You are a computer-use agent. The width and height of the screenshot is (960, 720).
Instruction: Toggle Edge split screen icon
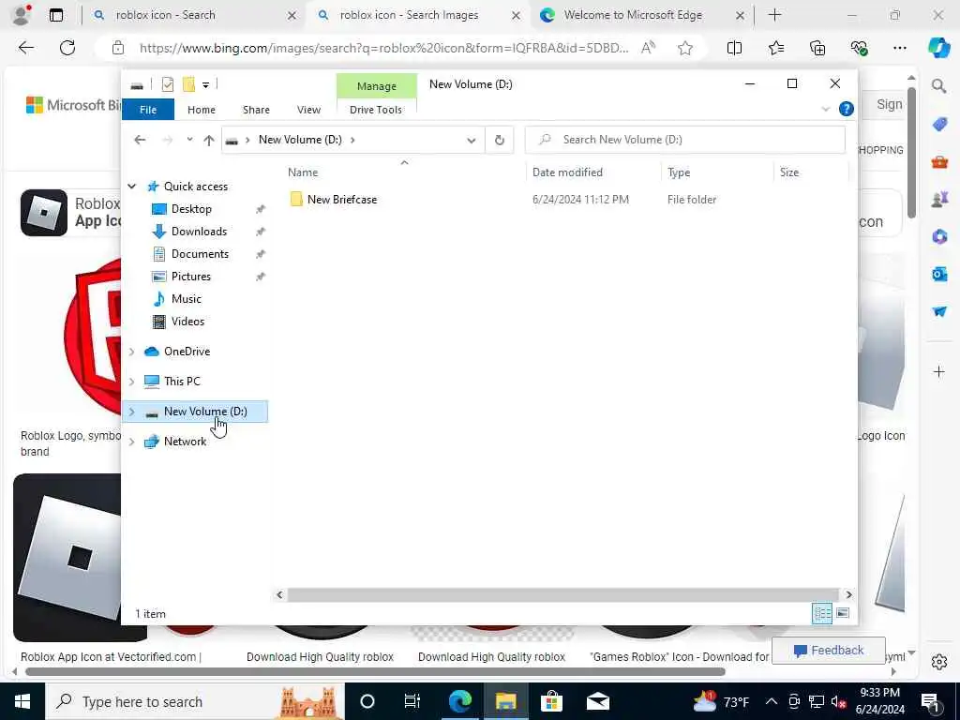tap(734, 48)
